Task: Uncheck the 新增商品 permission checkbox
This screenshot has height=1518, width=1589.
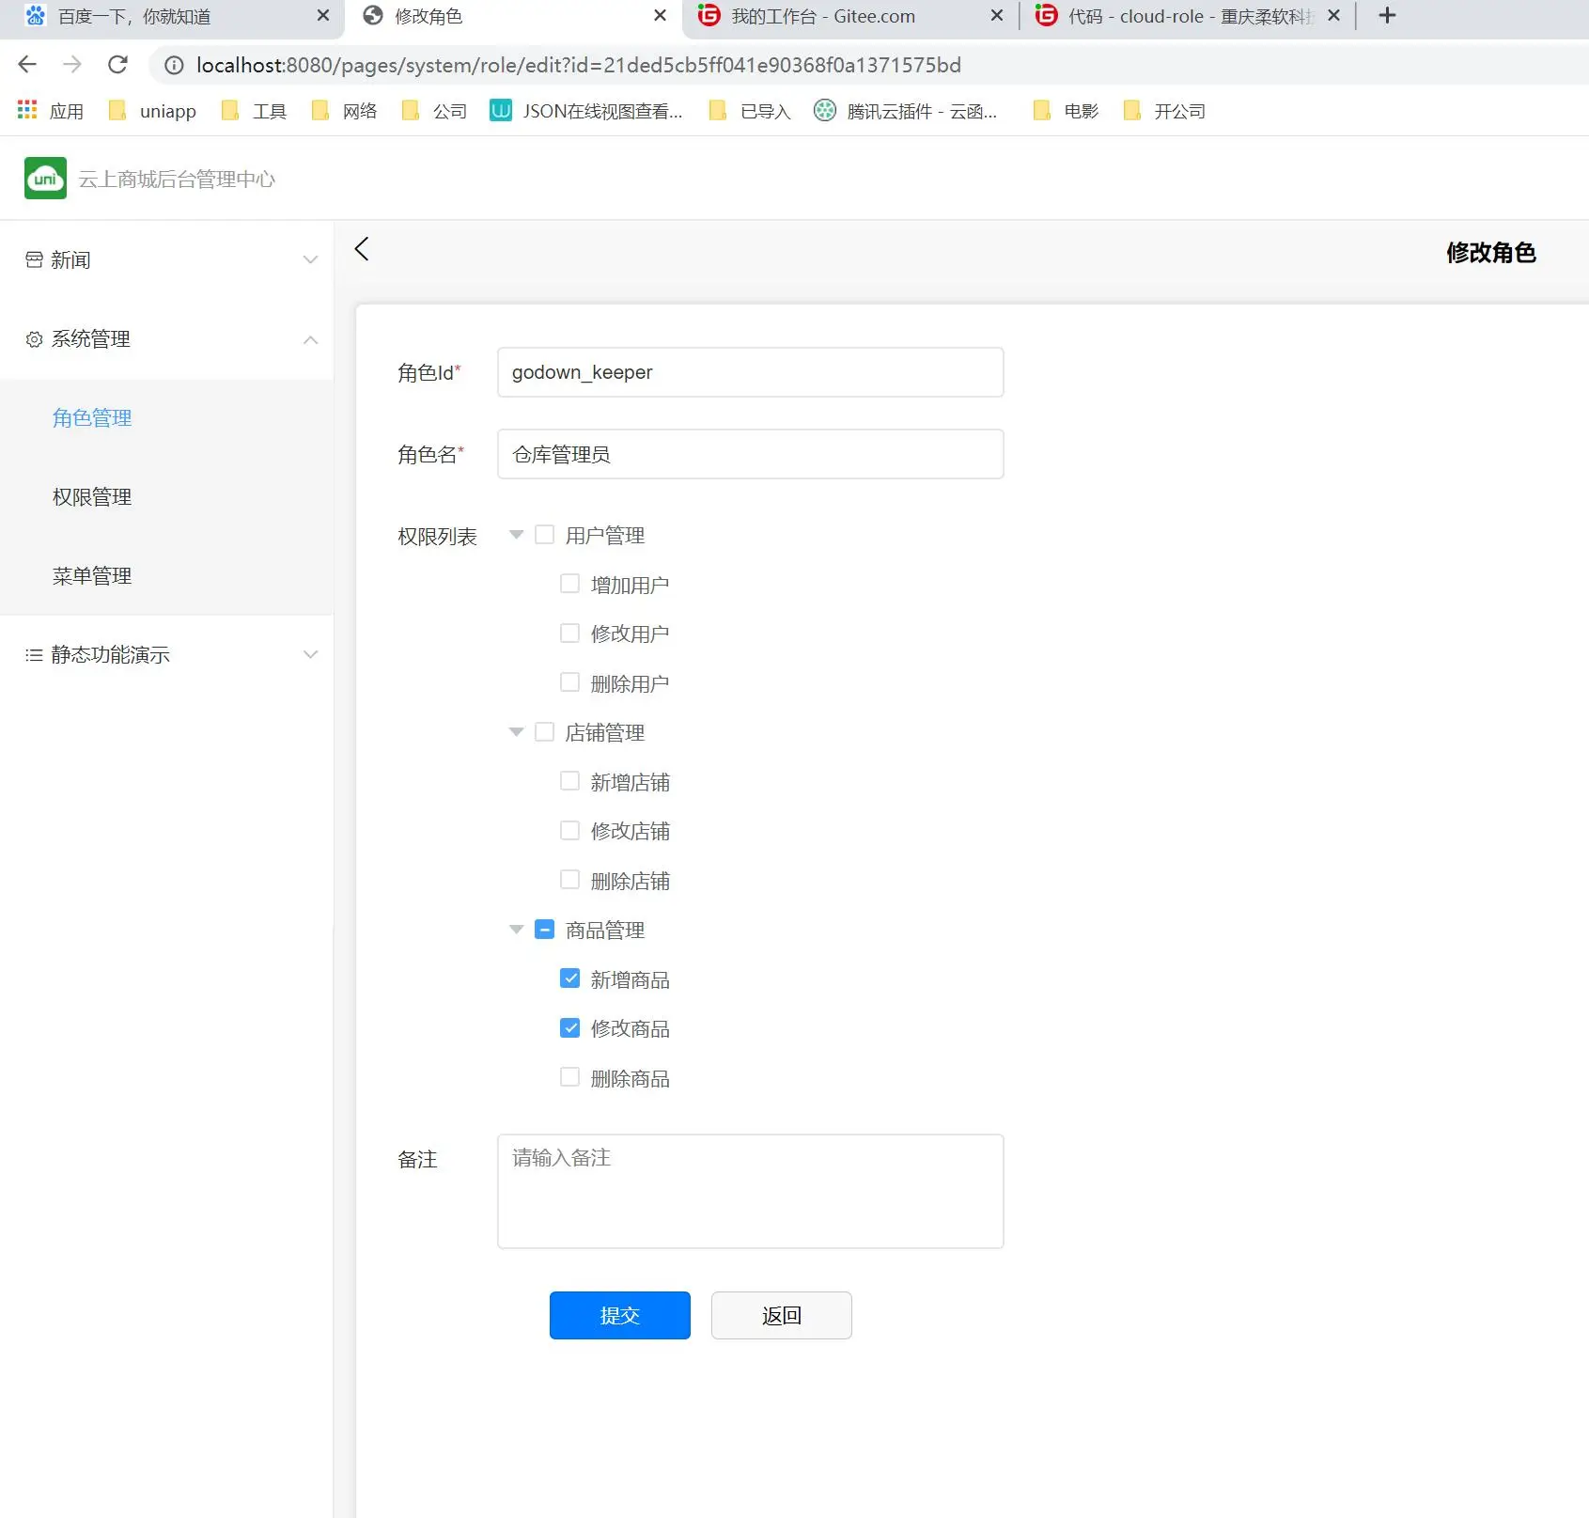Action: pos(569,978)
